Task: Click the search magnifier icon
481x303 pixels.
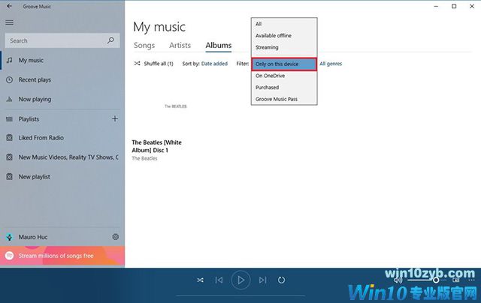Action: pos(110,40)
